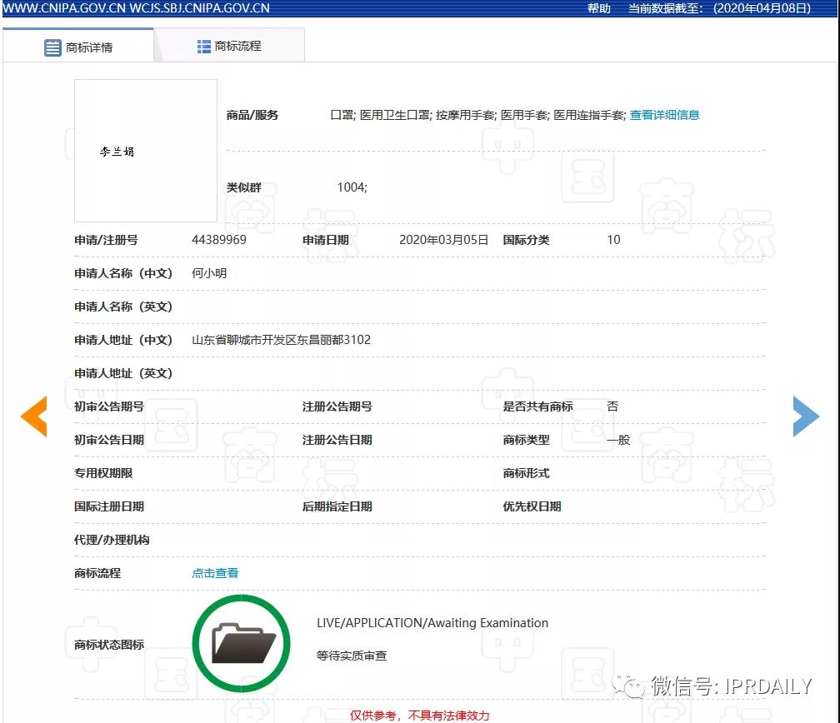Select the status text LIVE/APPLICATION/Awaiting Examination
840x723 pixels.
click(432, 623)
